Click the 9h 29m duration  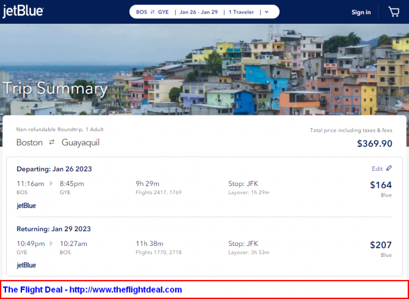[x=147, y=184]
